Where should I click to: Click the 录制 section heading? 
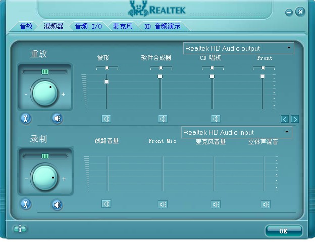pyautogui.click(x=38, y=139)
